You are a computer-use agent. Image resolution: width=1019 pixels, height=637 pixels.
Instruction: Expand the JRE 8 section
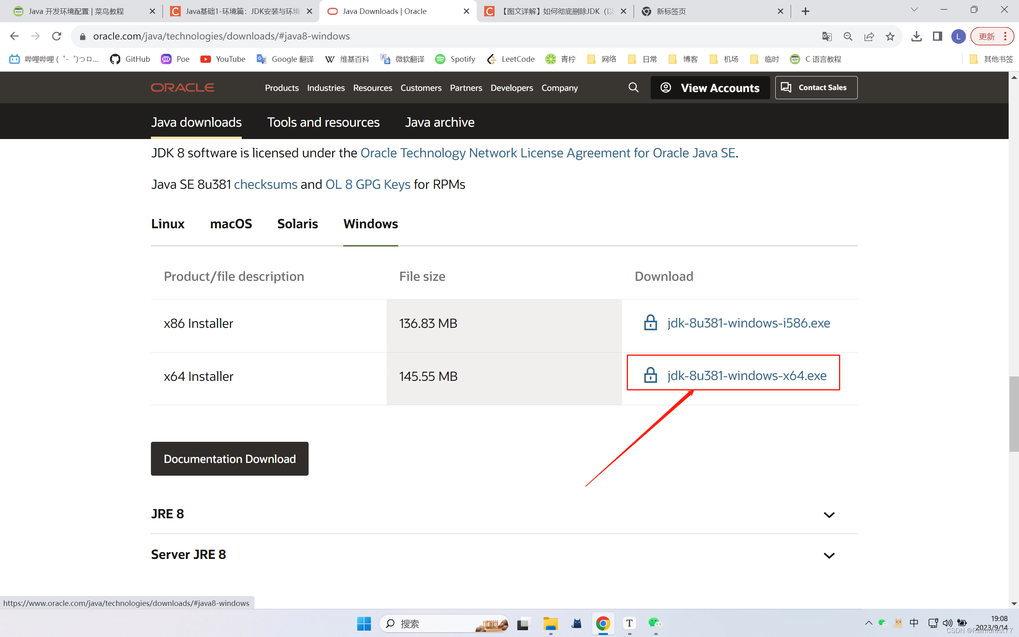pyautogui.click(x=829, y=514)
